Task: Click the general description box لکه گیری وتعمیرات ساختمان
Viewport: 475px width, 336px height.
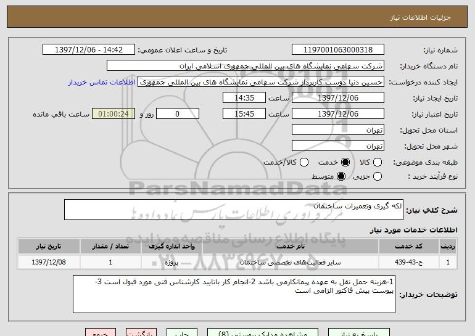Action: [x=234, y=210]
